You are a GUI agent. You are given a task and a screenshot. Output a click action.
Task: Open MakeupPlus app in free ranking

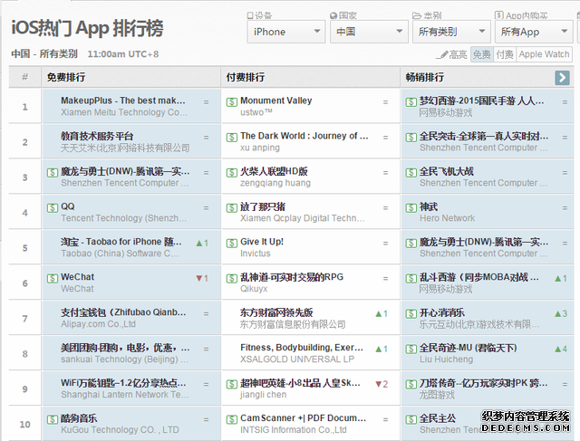(x=123, y=101)
